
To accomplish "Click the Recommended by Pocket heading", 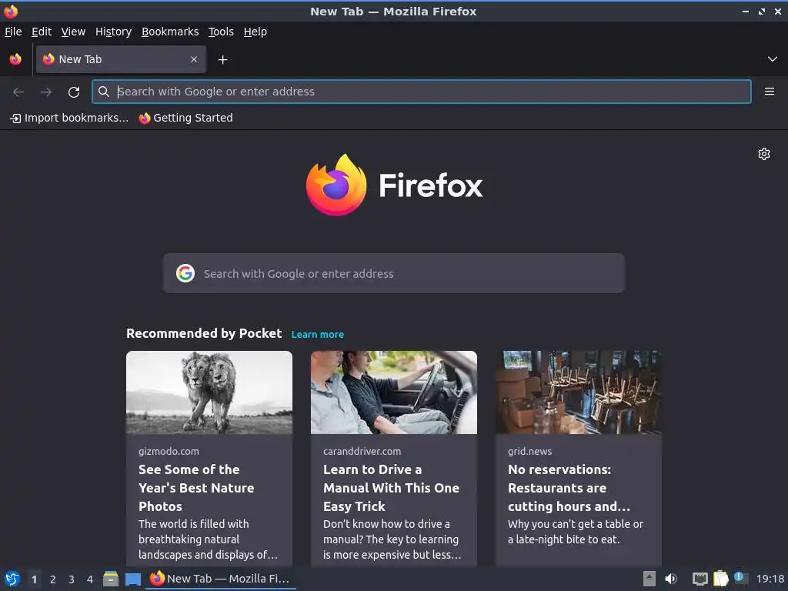I will (204, 333).
